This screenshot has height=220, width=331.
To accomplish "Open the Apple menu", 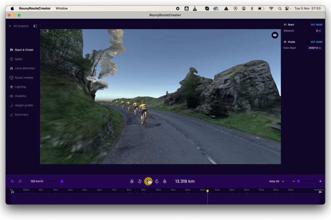I will click(12, 8).
